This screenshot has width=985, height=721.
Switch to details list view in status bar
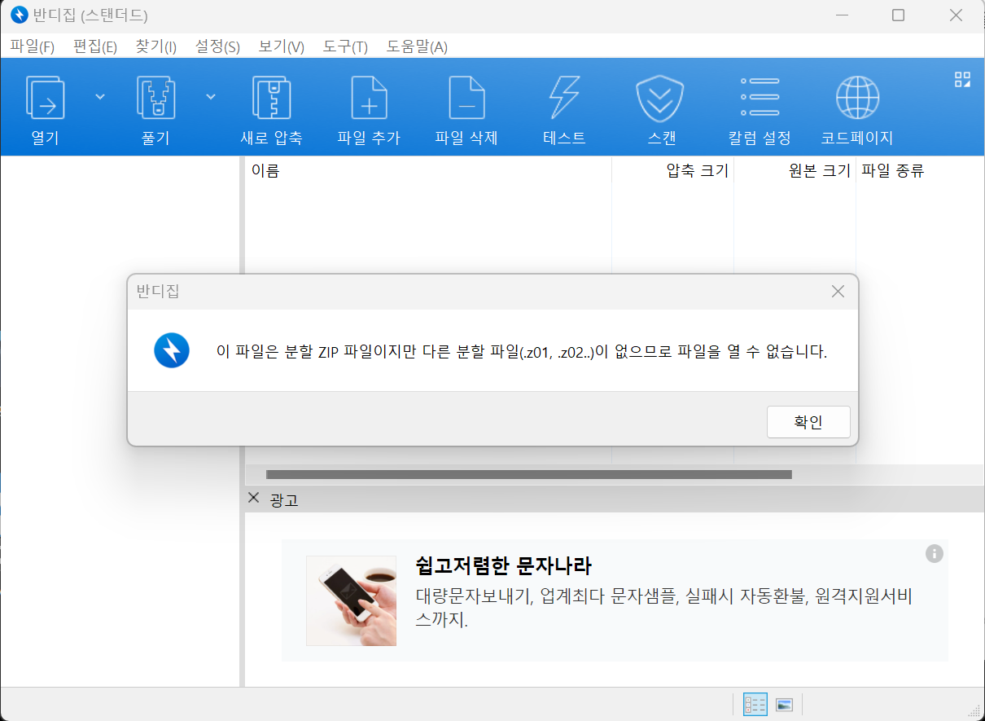pos(755,705)
